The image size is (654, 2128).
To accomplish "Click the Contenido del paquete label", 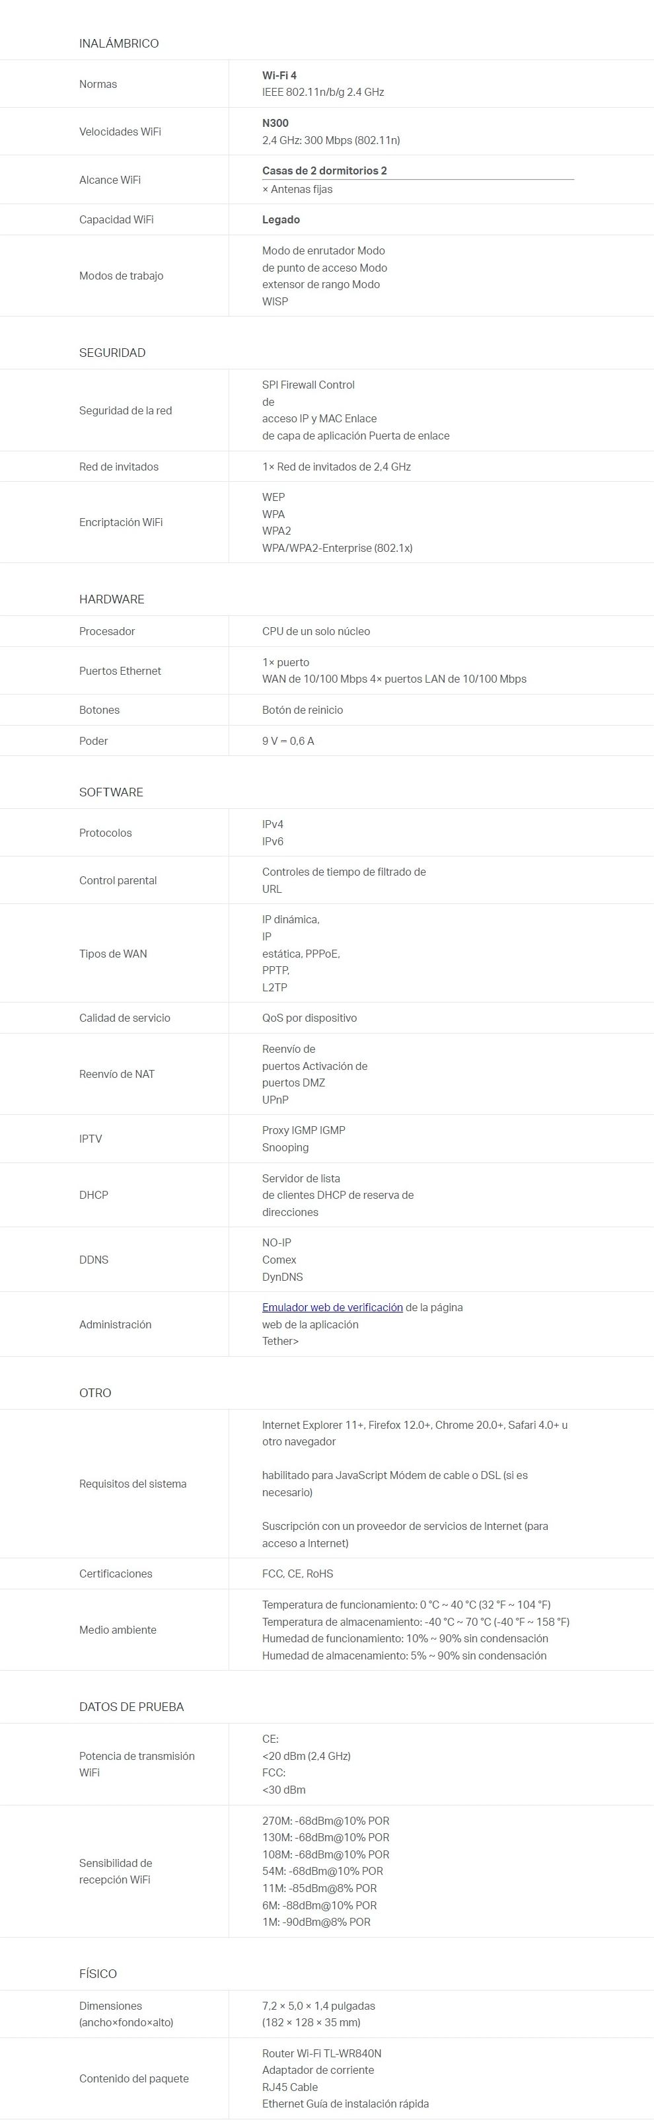I will 133,2078.
